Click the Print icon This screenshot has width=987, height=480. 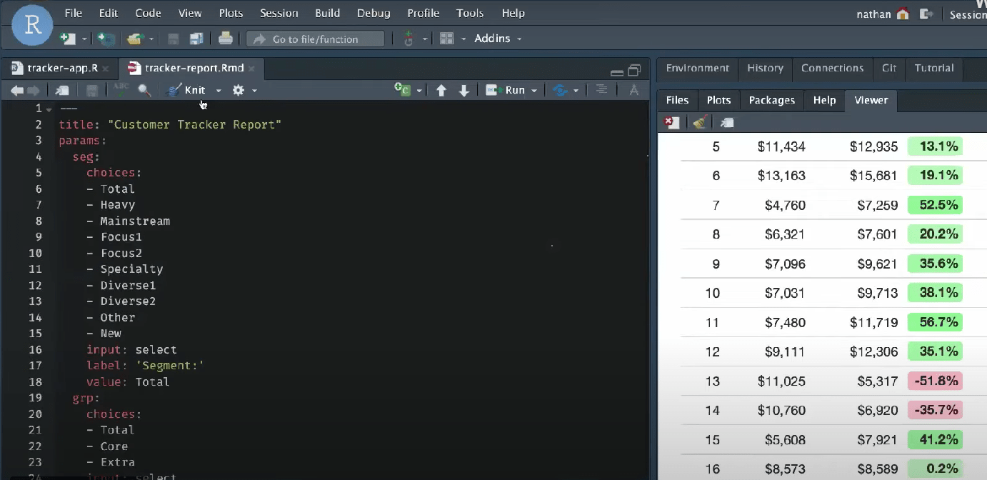226,39
